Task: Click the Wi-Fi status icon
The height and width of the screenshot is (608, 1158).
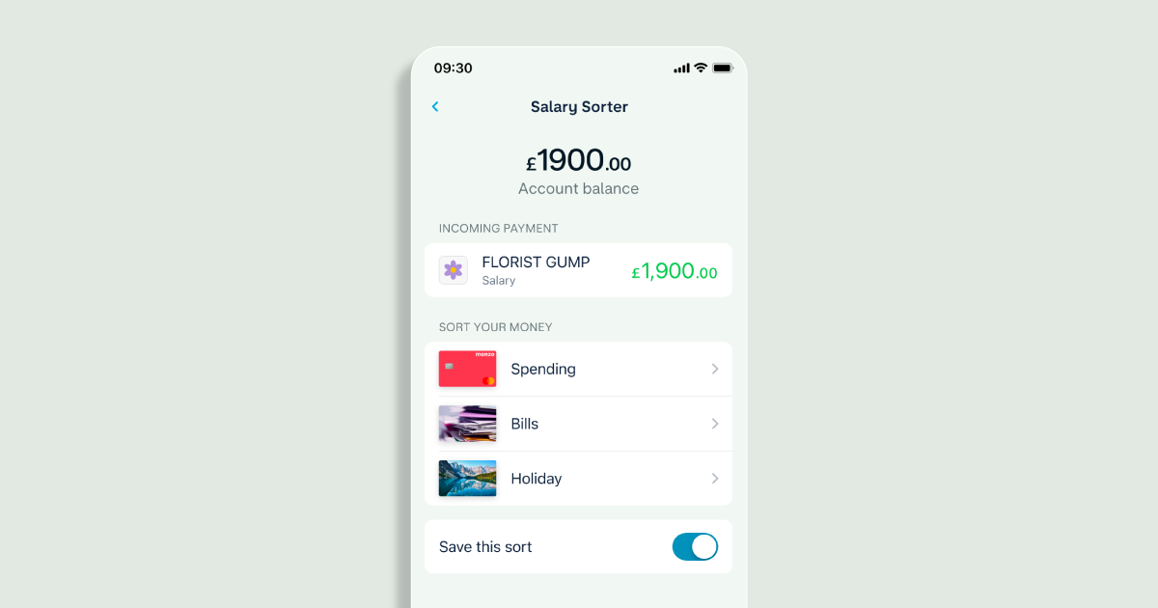Action: pyautogui.click(x=701, y=68)
